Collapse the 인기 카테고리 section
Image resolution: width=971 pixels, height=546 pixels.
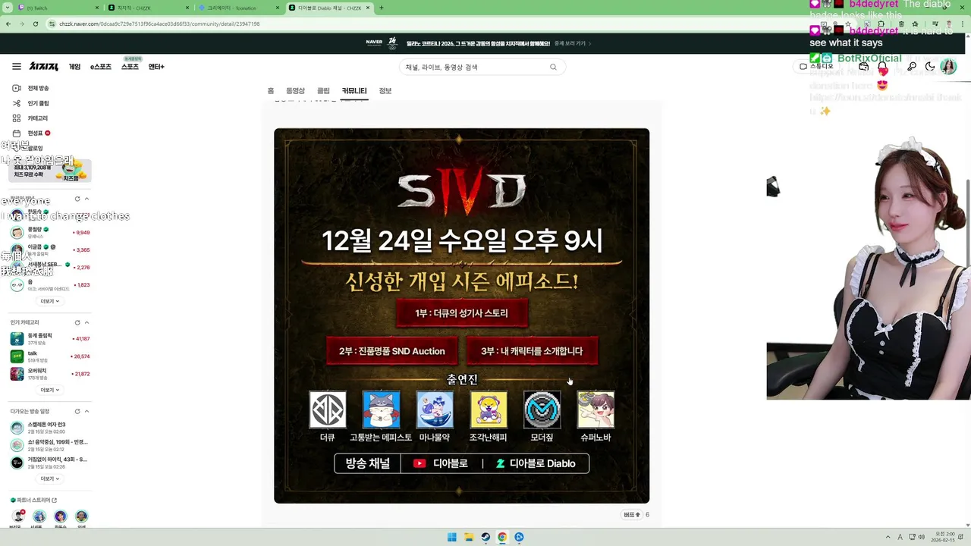click(x=86, y=322)
